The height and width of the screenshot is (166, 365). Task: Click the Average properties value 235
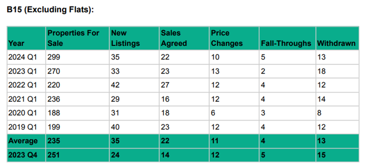coord(54,141)
